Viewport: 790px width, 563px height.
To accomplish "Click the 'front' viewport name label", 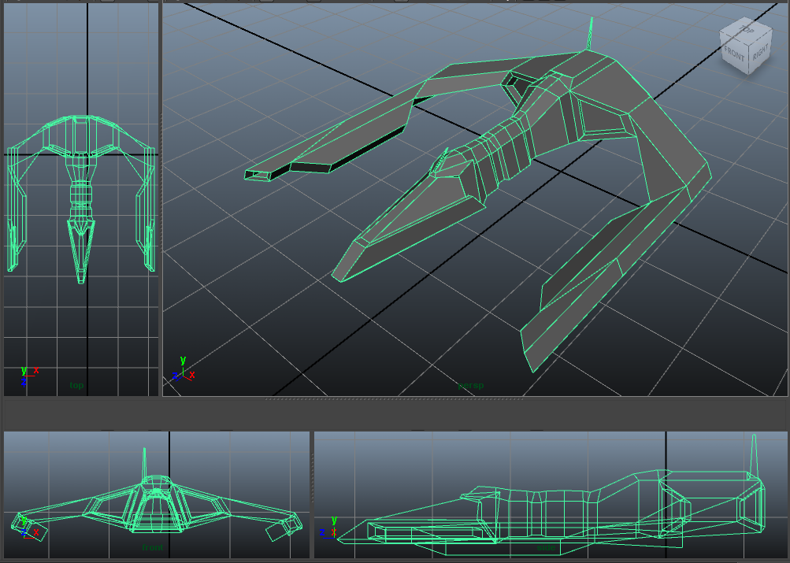I will (x=153, y=547).
